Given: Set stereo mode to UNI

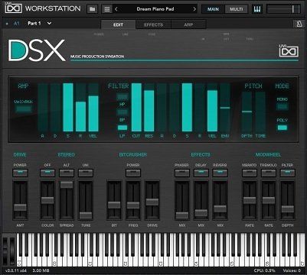Looking at the screenshot, I should [x=86, y=173].
